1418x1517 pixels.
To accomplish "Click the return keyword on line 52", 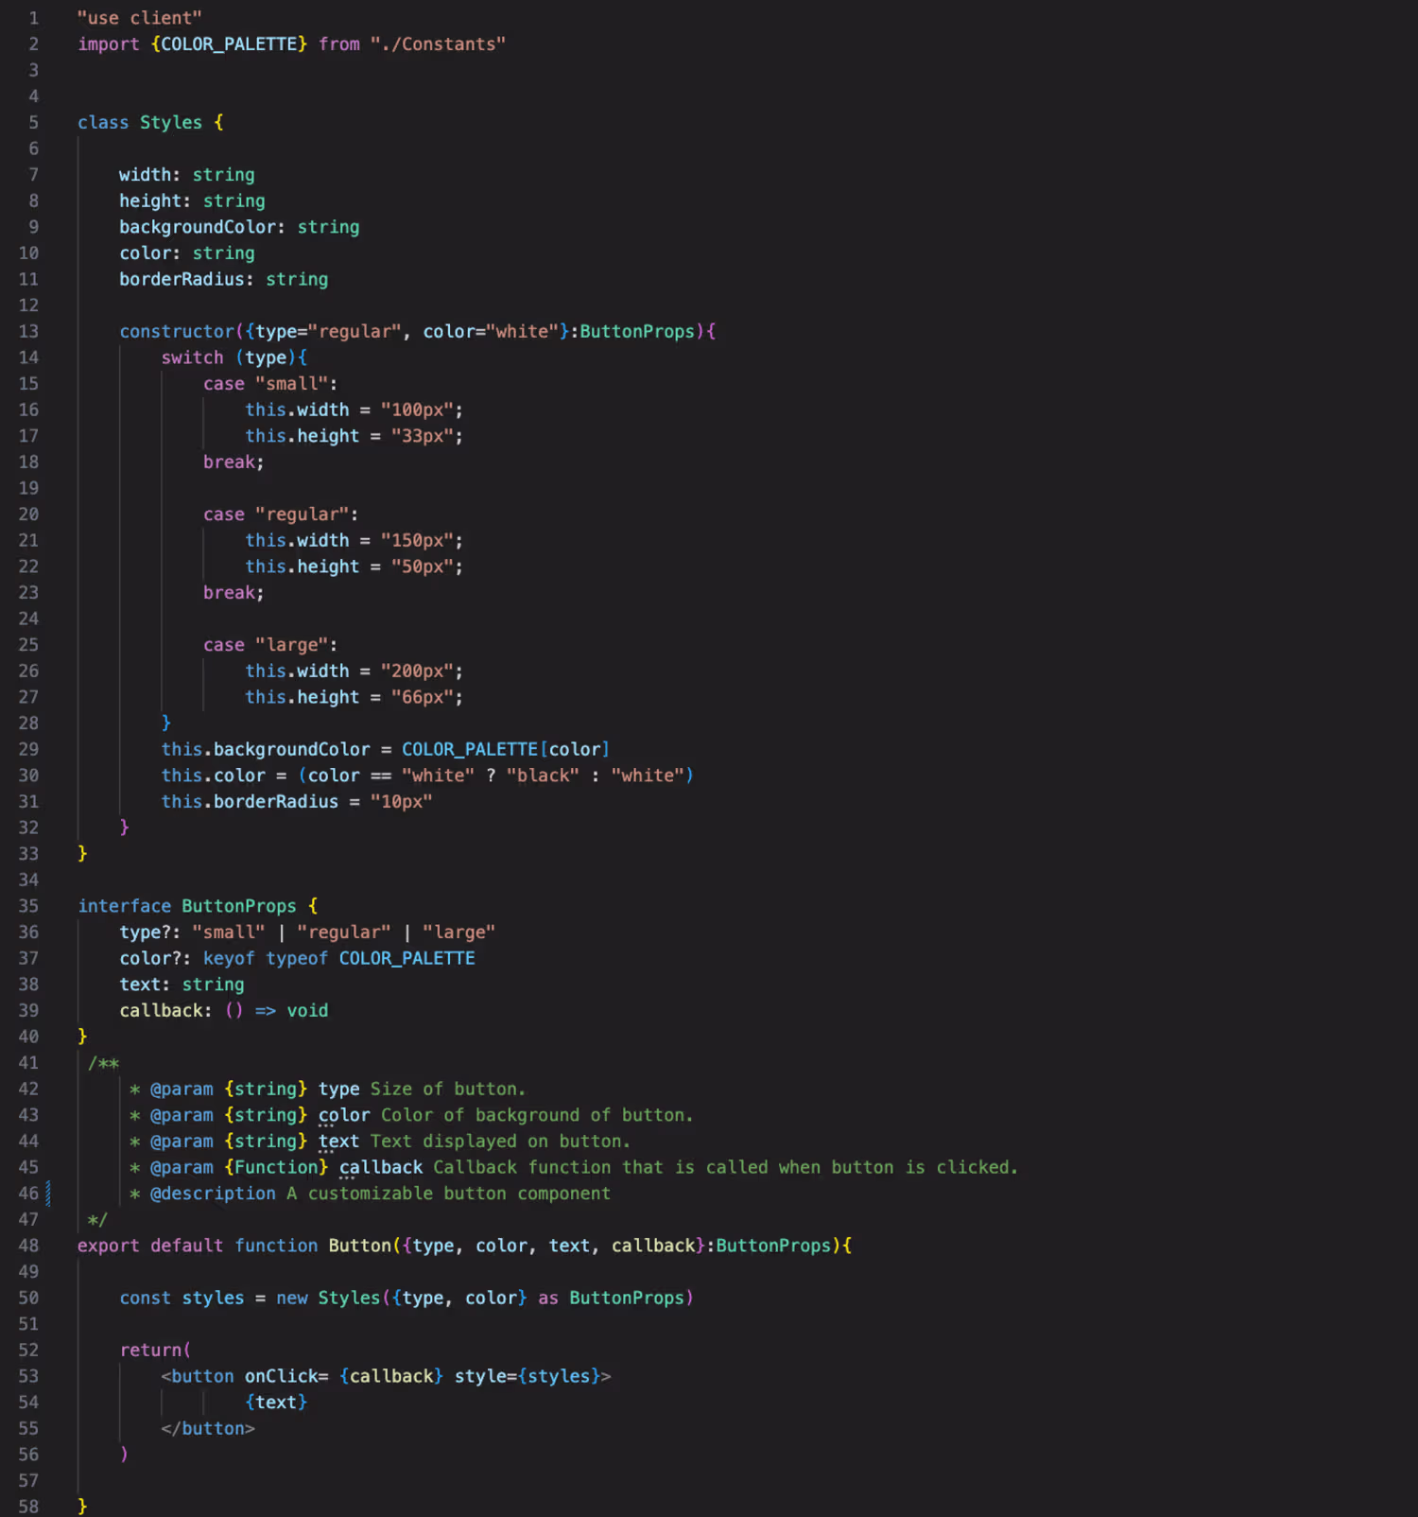I will (x=150, y=1351).
